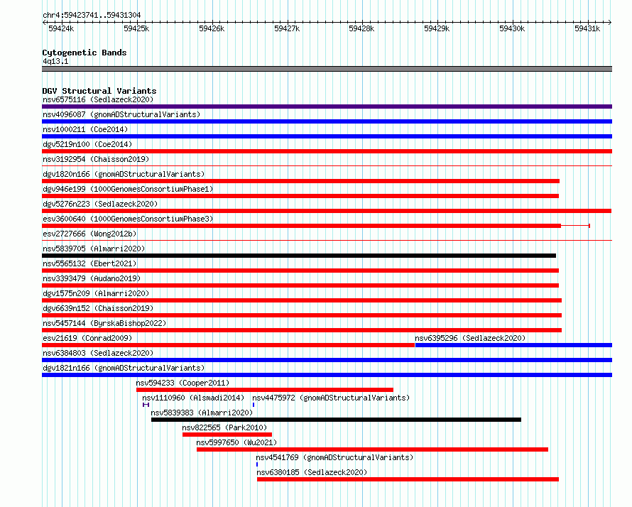The image size is (632, 507).
Task: Open nsv4475972 (gnomADStructuralVariants) label
Action: (331, 398)
